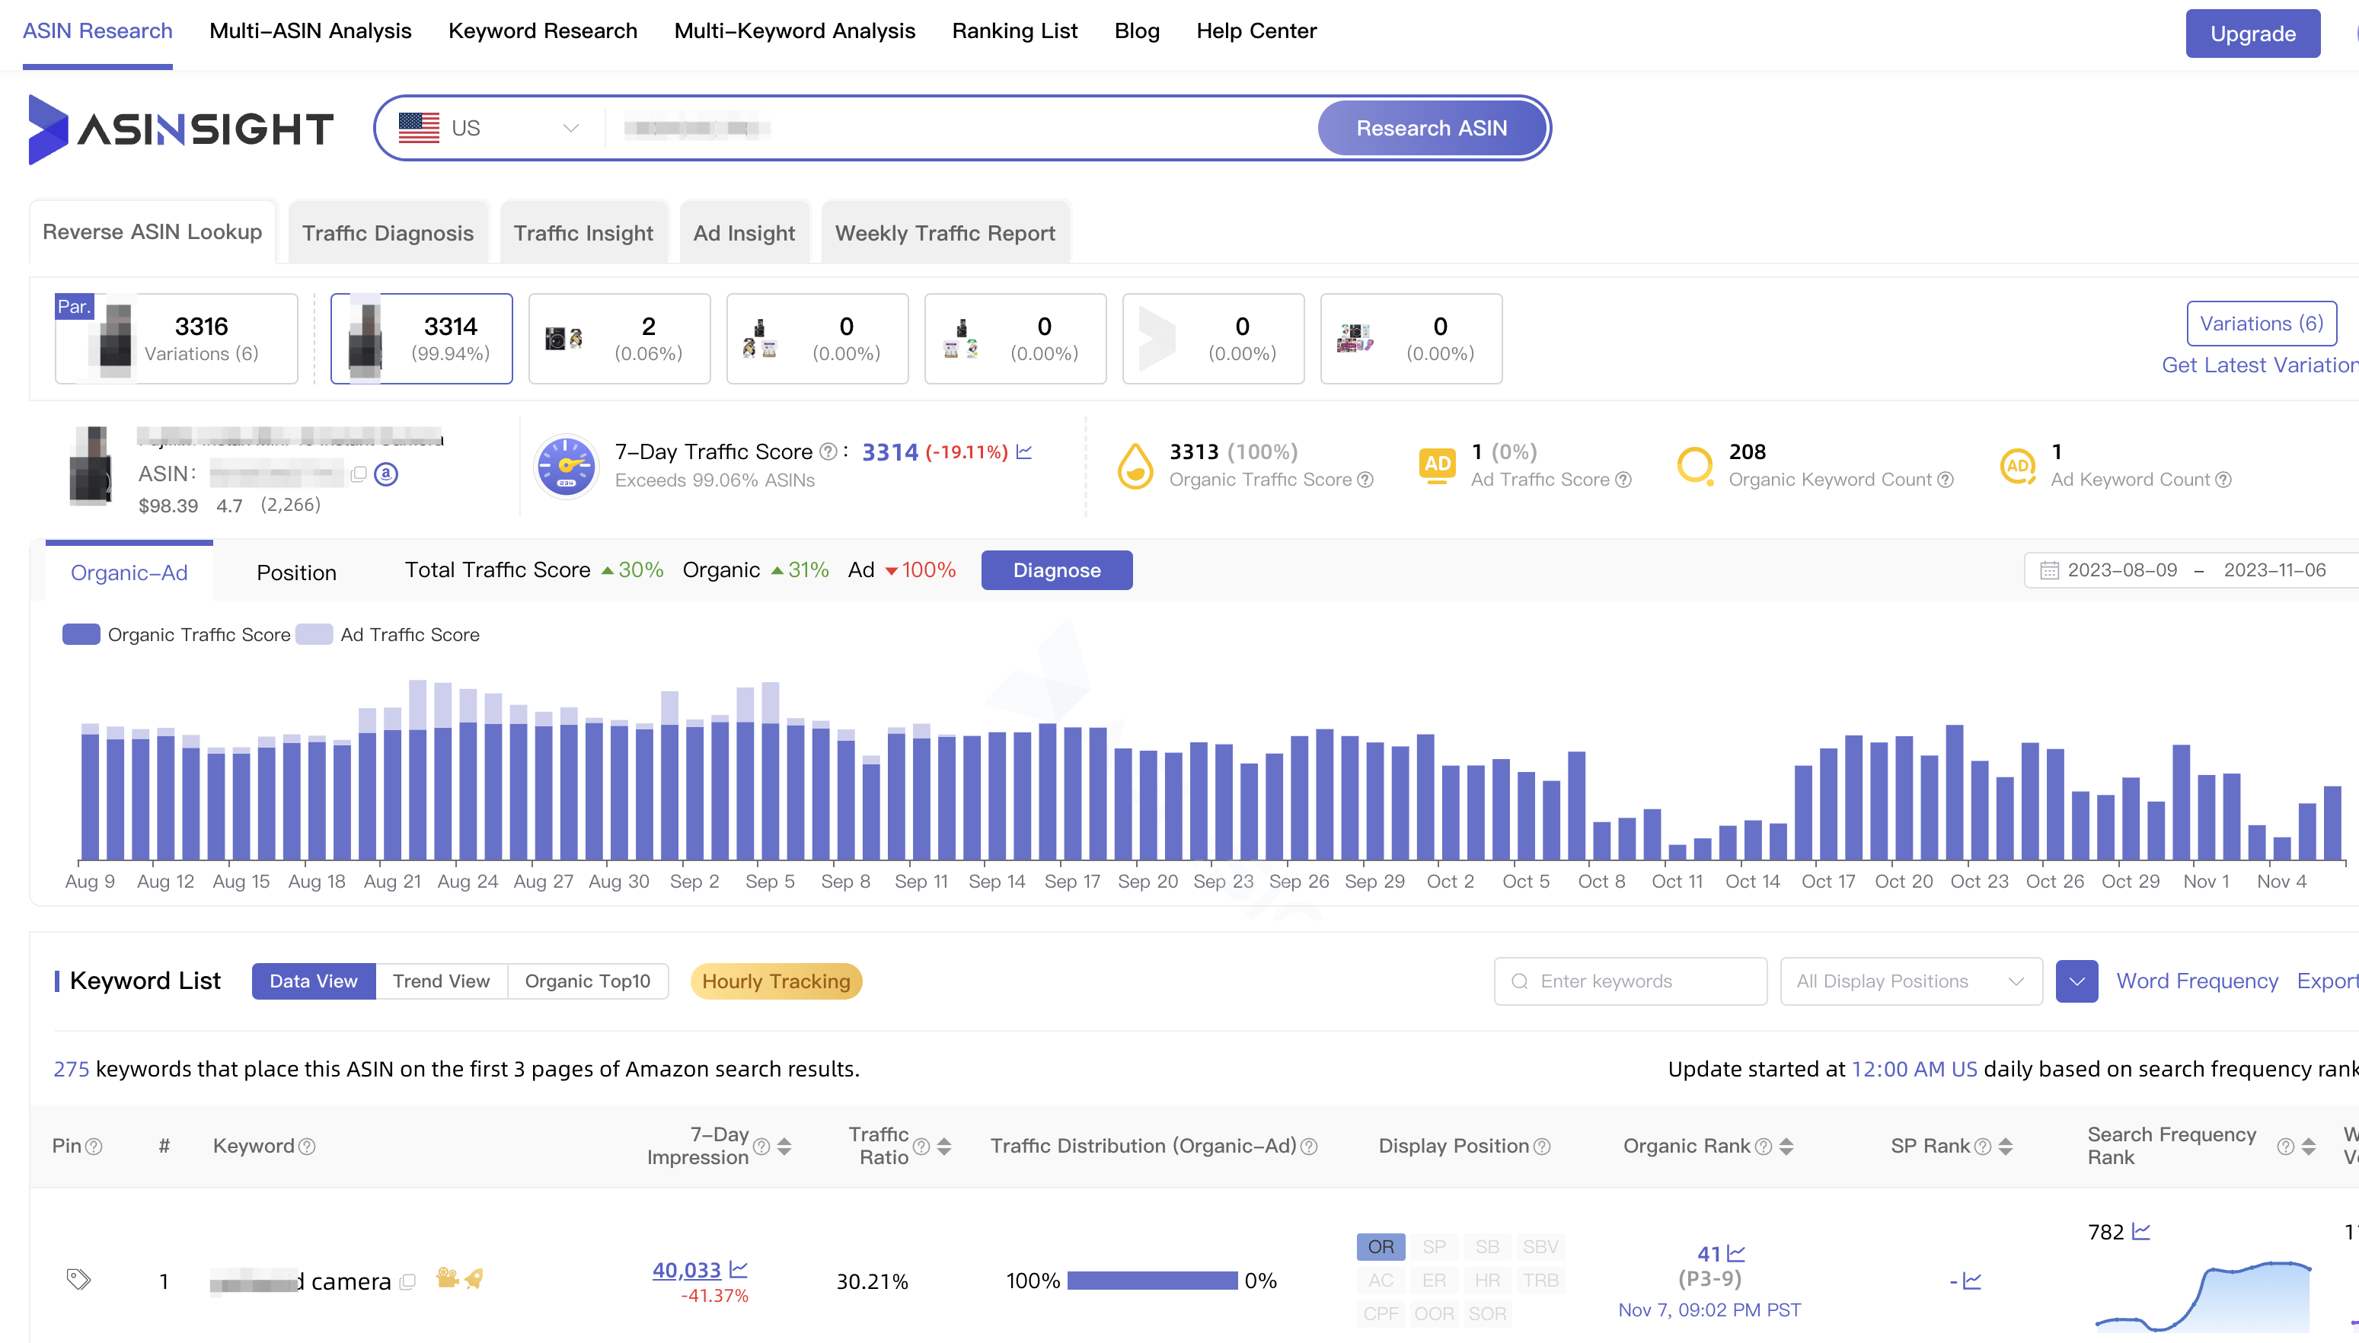This screenshot has width=2359, height=1343.
Task: Open trend chart icon next to 7-Day Traffic Score
Action: coord(1024,452)
